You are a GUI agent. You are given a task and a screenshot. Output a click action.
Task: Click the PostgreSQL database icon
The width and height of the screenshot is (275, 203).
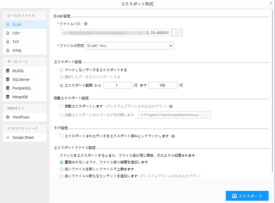coord(8,88)
